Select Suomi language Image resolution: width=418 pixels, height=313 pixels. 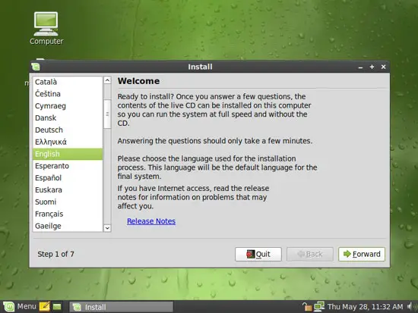point(68,202)
